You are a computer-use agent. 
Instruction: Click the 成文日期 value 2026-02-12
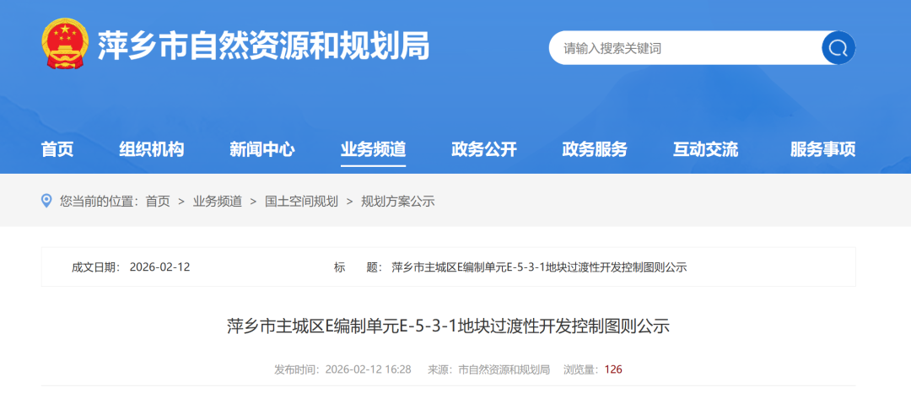[159, 267]
